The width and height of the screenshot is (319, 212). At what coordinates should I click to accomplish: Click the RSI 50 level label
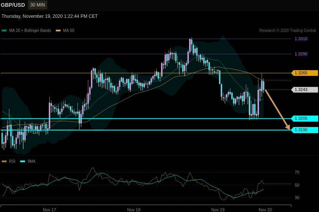pos(297,185)
